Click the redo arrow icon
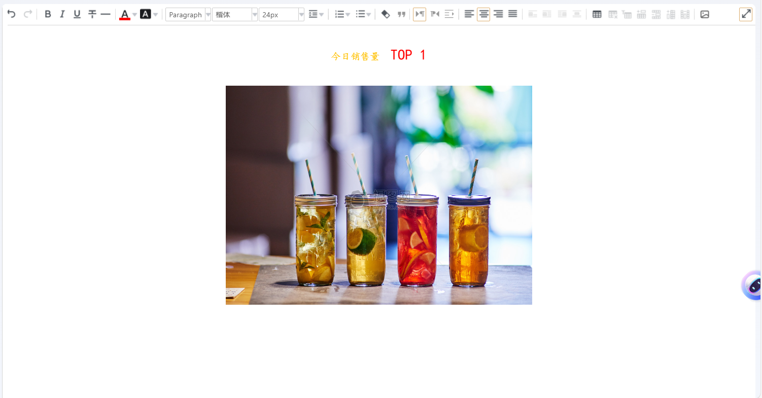Viewport: 762px width, 398px height. [28, 14]
